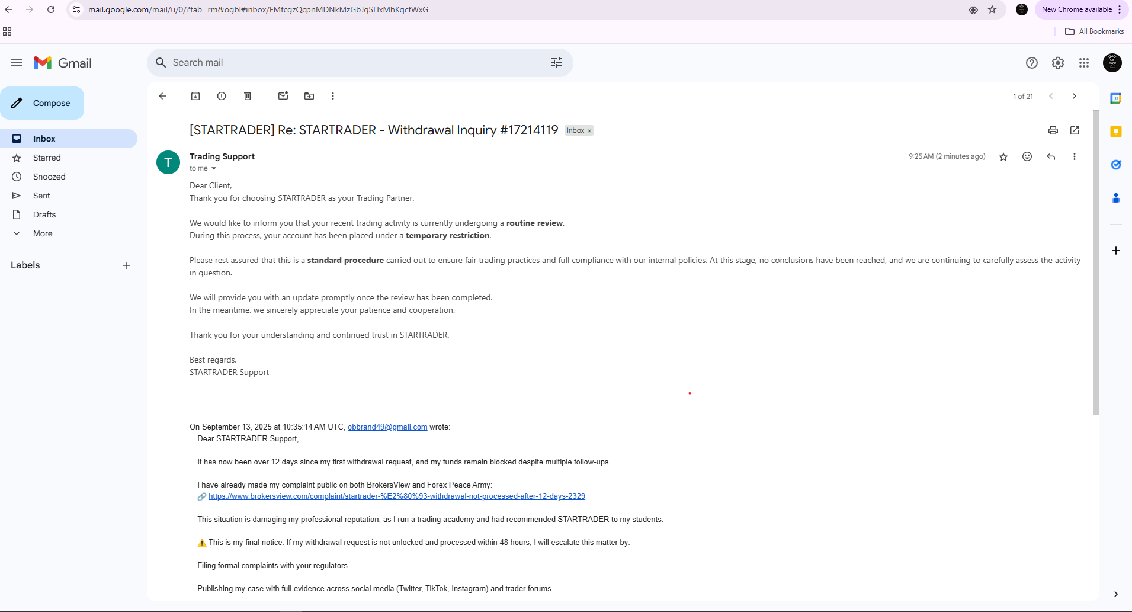The image size is (1132, 612).
Task: Print all messages in this conversation
Action: [x=1053, y=130]
